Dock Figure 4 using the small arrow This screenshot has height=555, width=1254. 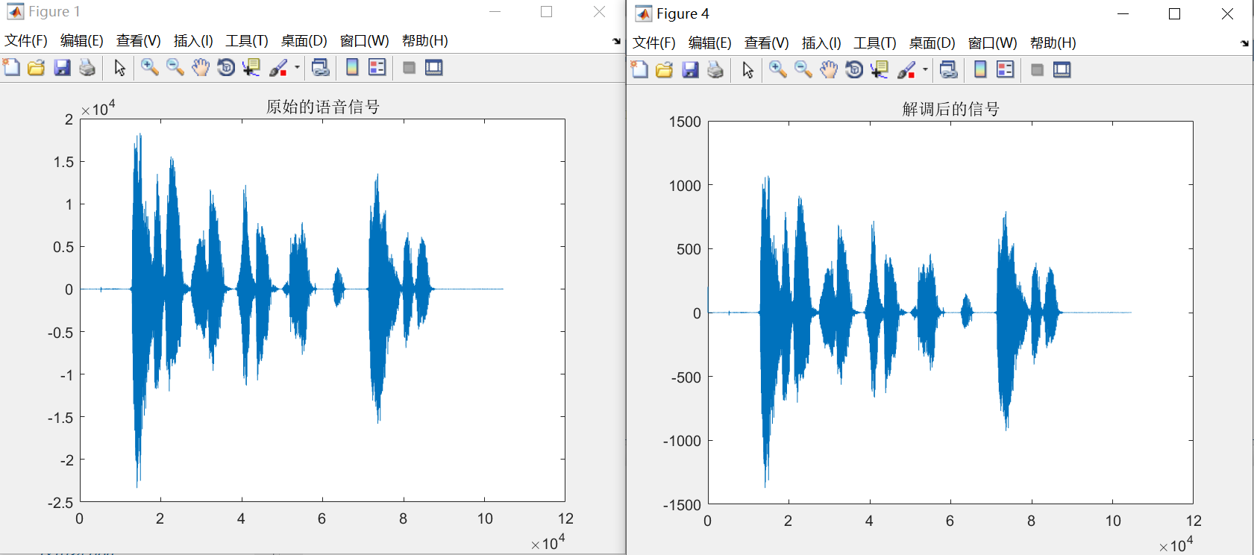point(1244,43)
